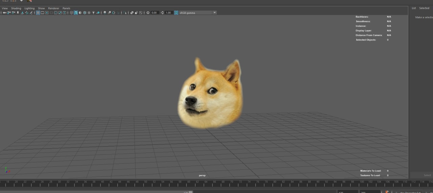
Task: Click the Smoothness label in heads-up display
Action: [x=363, y=21]
